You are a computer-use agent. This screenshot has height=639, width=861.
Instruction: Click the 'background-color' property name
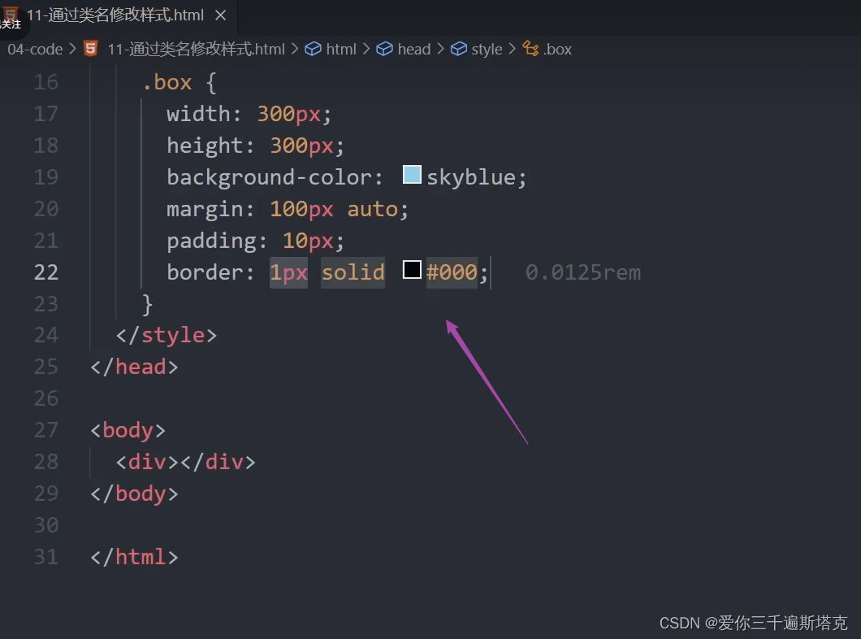269,177
